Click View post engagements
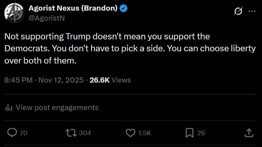This screenshot has height=147, width=262. (x=57, y=108)
